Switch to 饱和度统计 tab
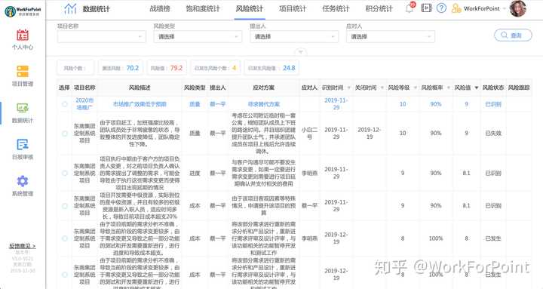This screenshot has width=543, height=289. pyautogui.click(x=203, y=8)
